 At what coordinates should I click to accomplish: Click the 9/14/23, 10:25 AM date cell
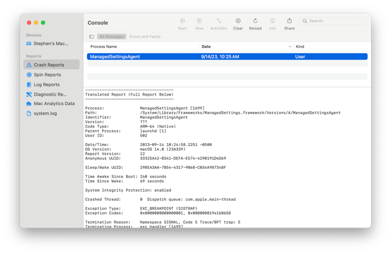pos(220,57)
